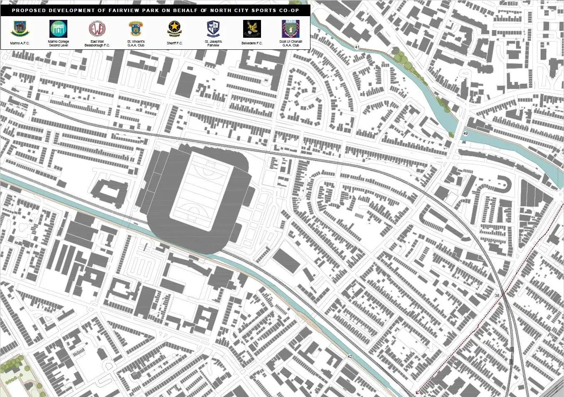
Task: Select the Scoil Ui Chonaill G.A.A. crest
Action: point(291,29)
